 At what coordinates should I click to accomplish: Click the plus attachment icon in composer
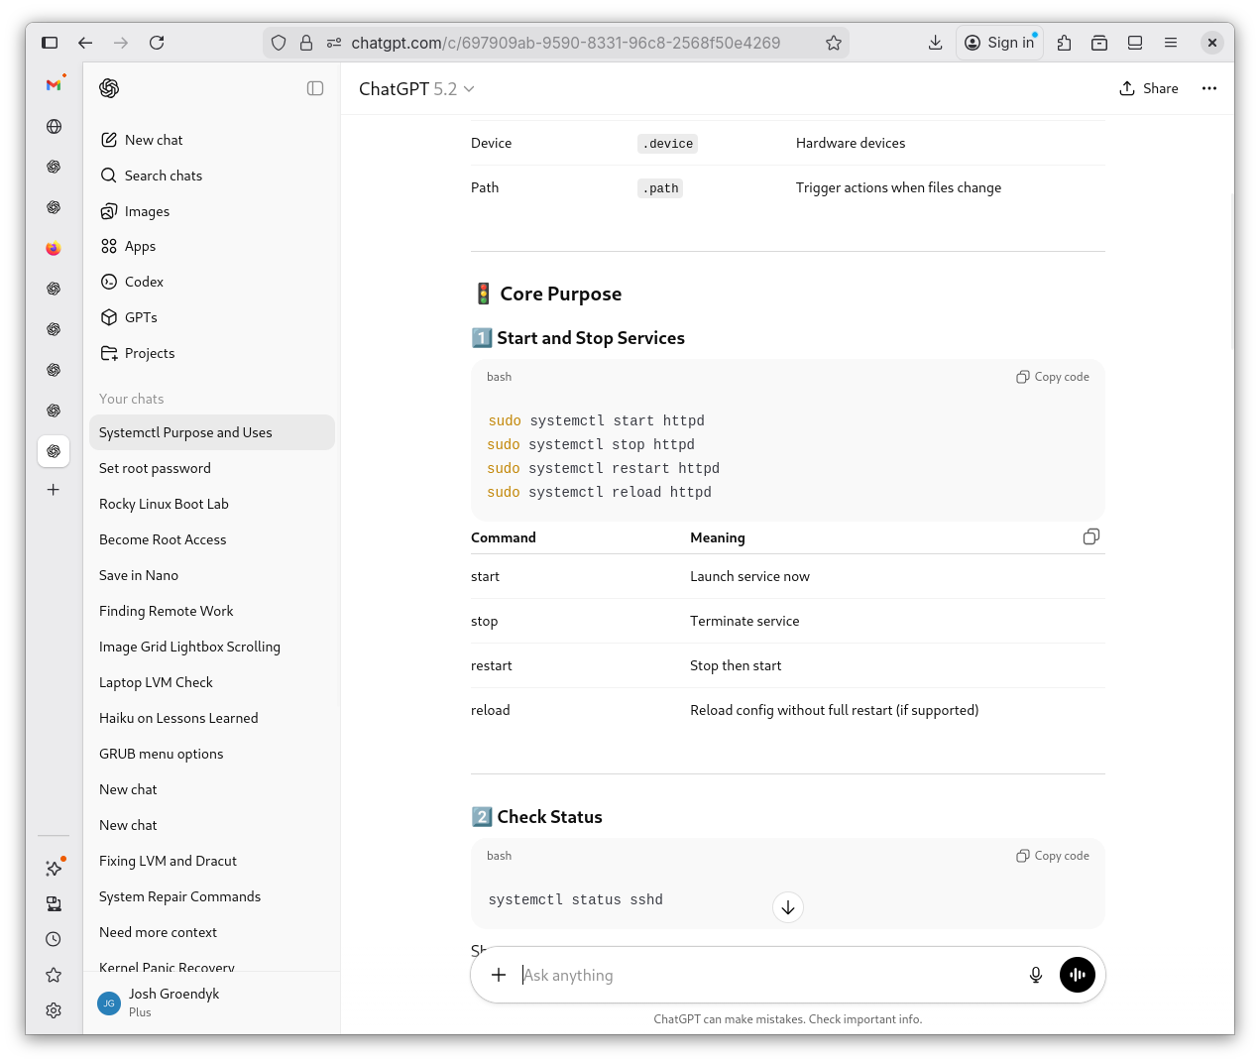(499, 975)
